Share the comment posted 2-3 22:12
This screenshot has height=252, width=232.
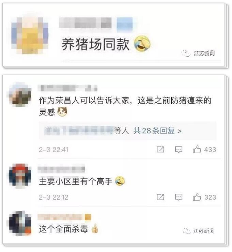(160, 197)
